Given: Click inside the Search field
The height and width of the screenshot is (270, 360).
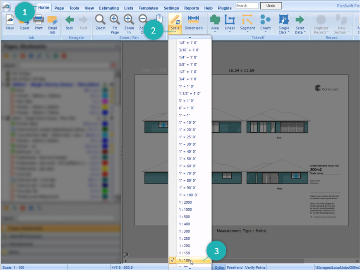Looking at the screenshot, I should coord(247,5).
